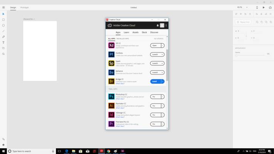Click the taskbar search box
274x154 pixels.
tap(32, 151)
